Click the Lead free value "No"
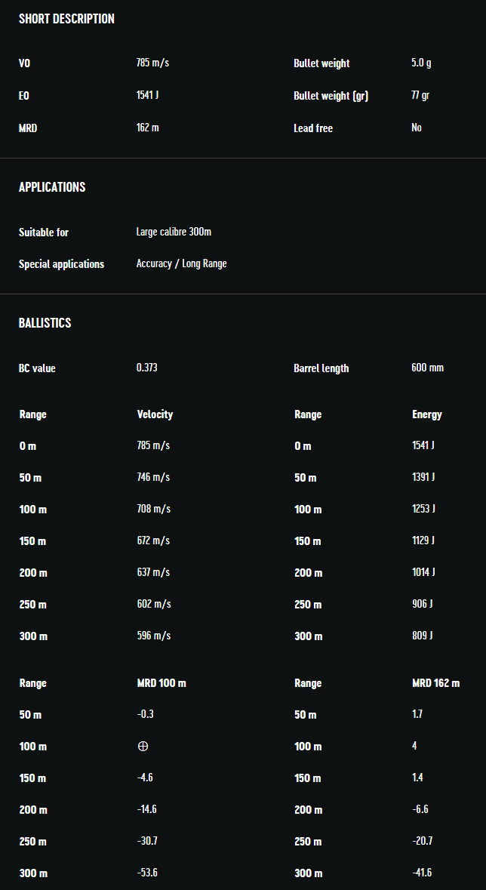The width and height of the screenshot is (486, 890). click(417, 128)
